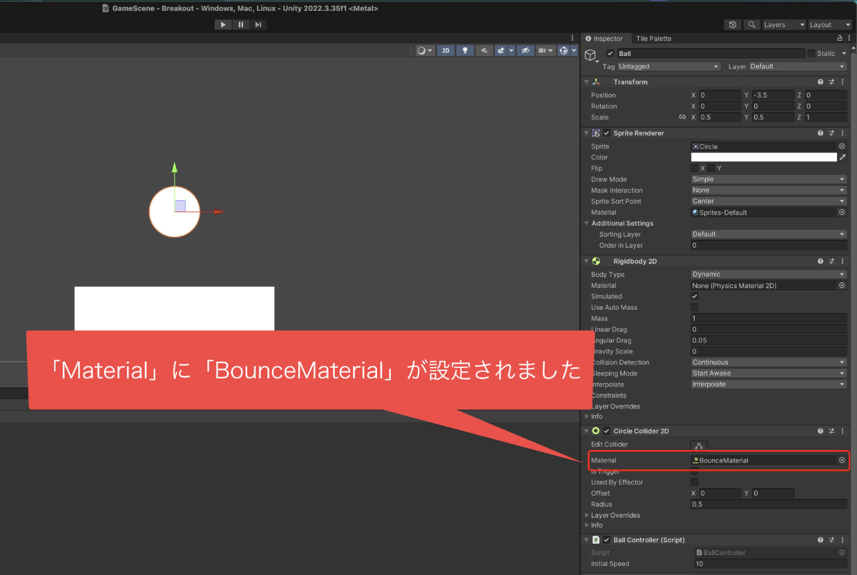Click the Pause button in toolbar

(241, 25)
